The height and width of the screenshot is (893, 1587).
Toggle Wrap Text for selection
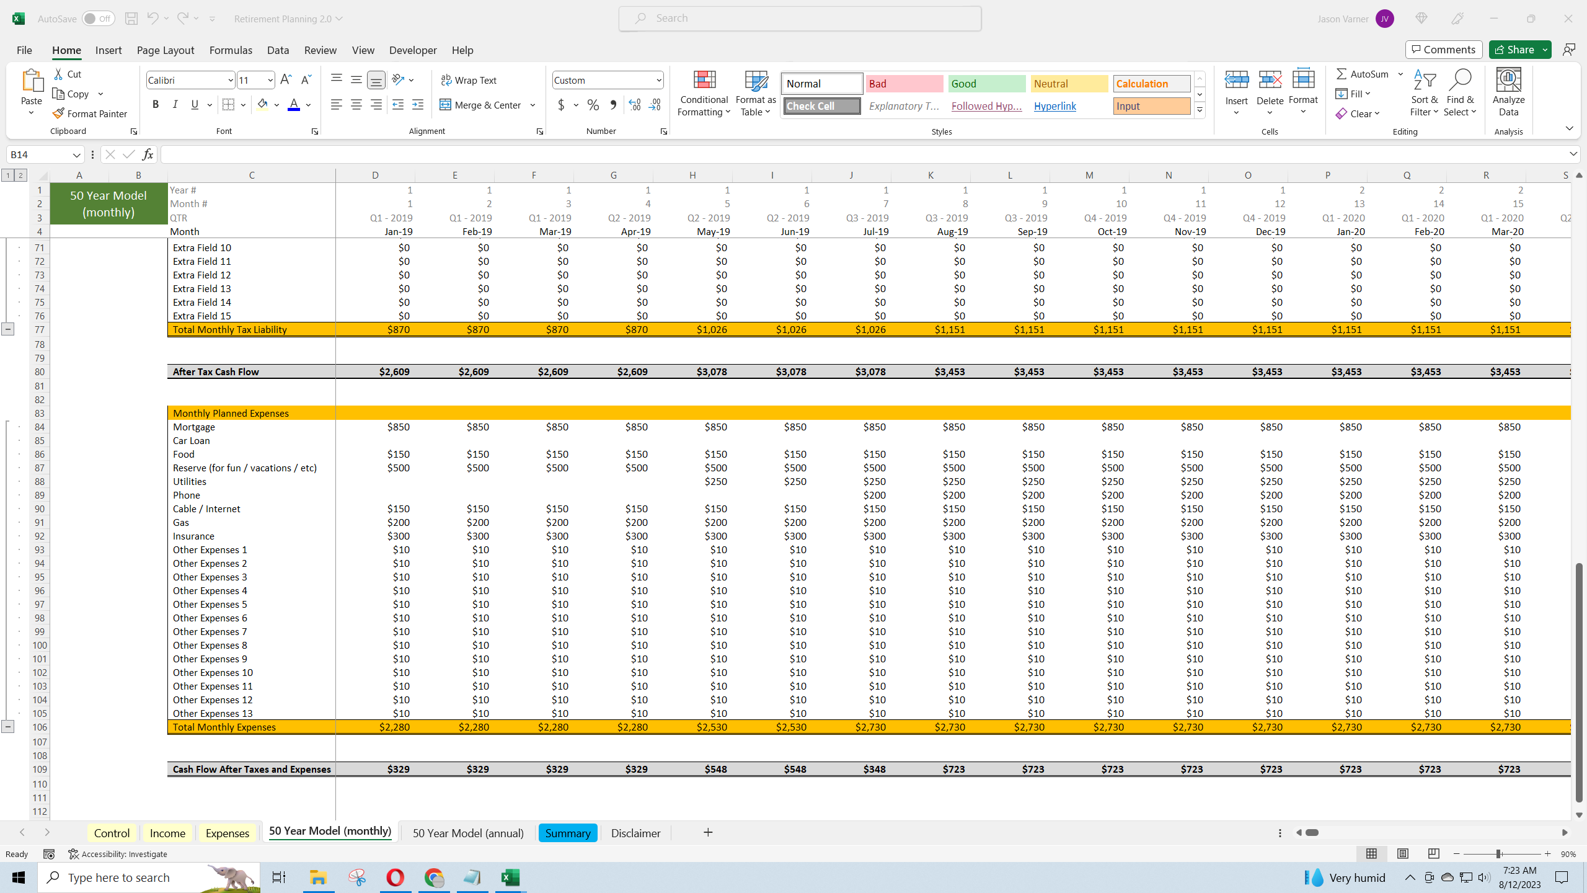point(469,79)
